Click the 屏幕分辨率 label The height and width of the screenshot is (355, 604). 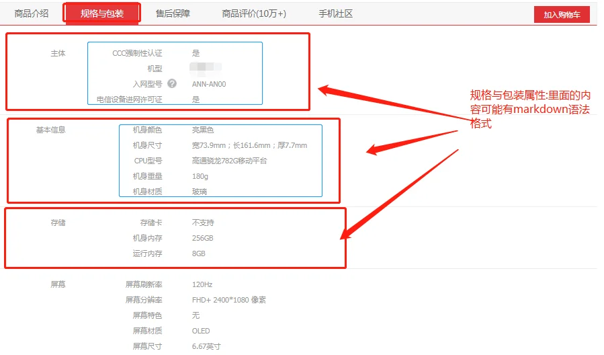tap(144, 300)
